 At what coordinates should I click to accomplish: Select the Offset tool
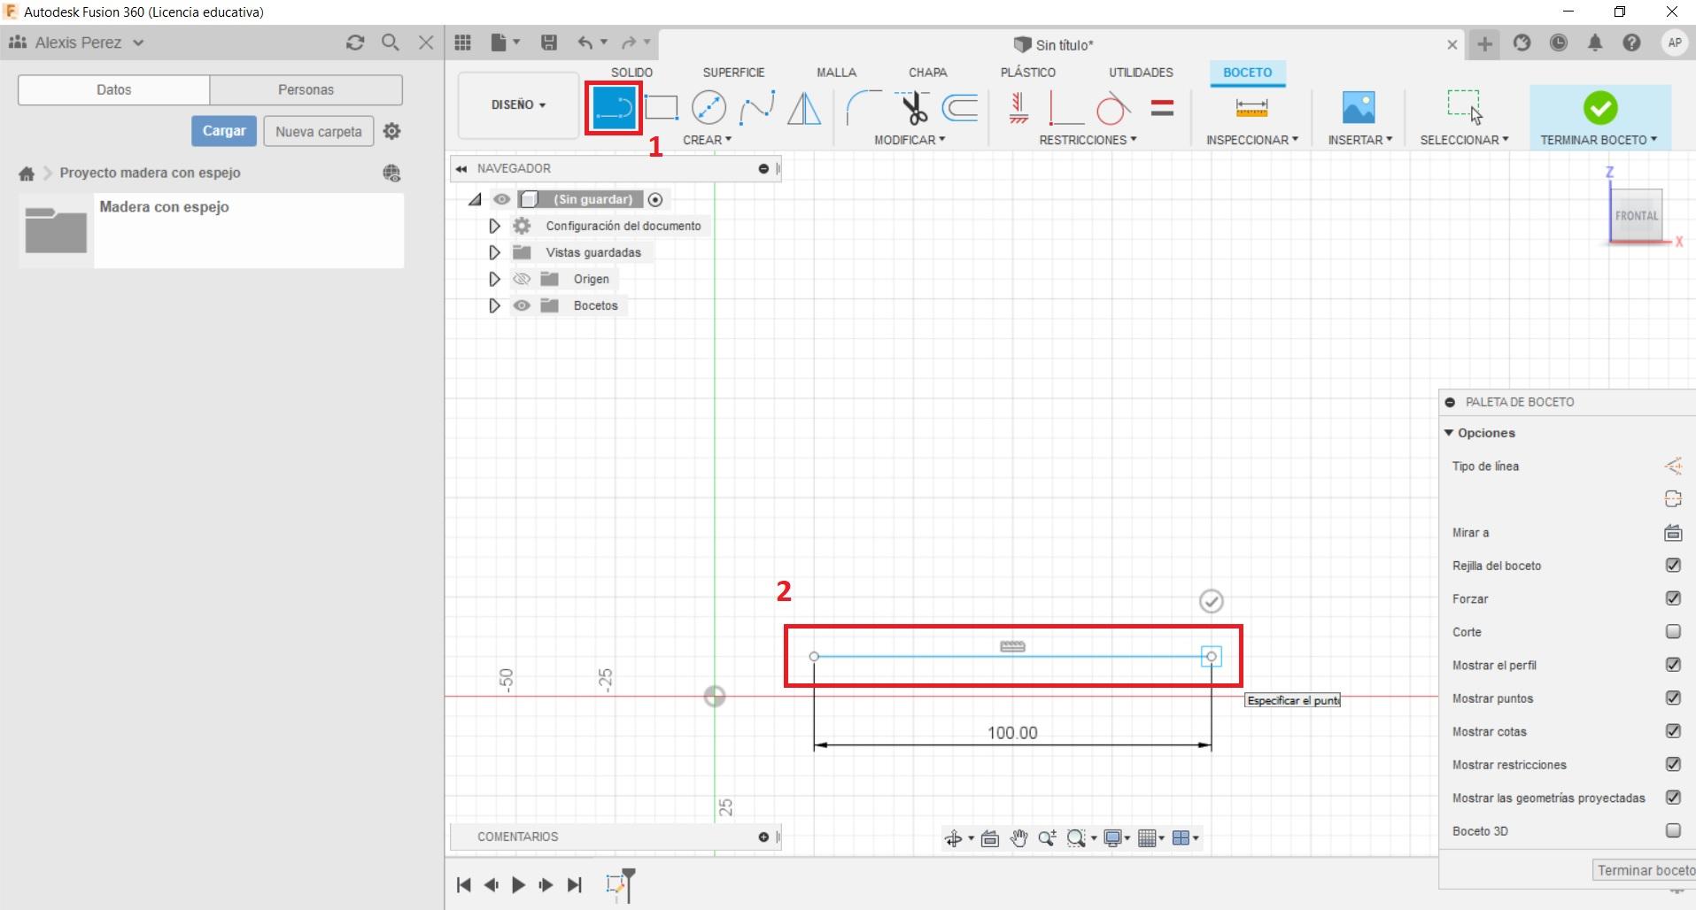[960, 108]
